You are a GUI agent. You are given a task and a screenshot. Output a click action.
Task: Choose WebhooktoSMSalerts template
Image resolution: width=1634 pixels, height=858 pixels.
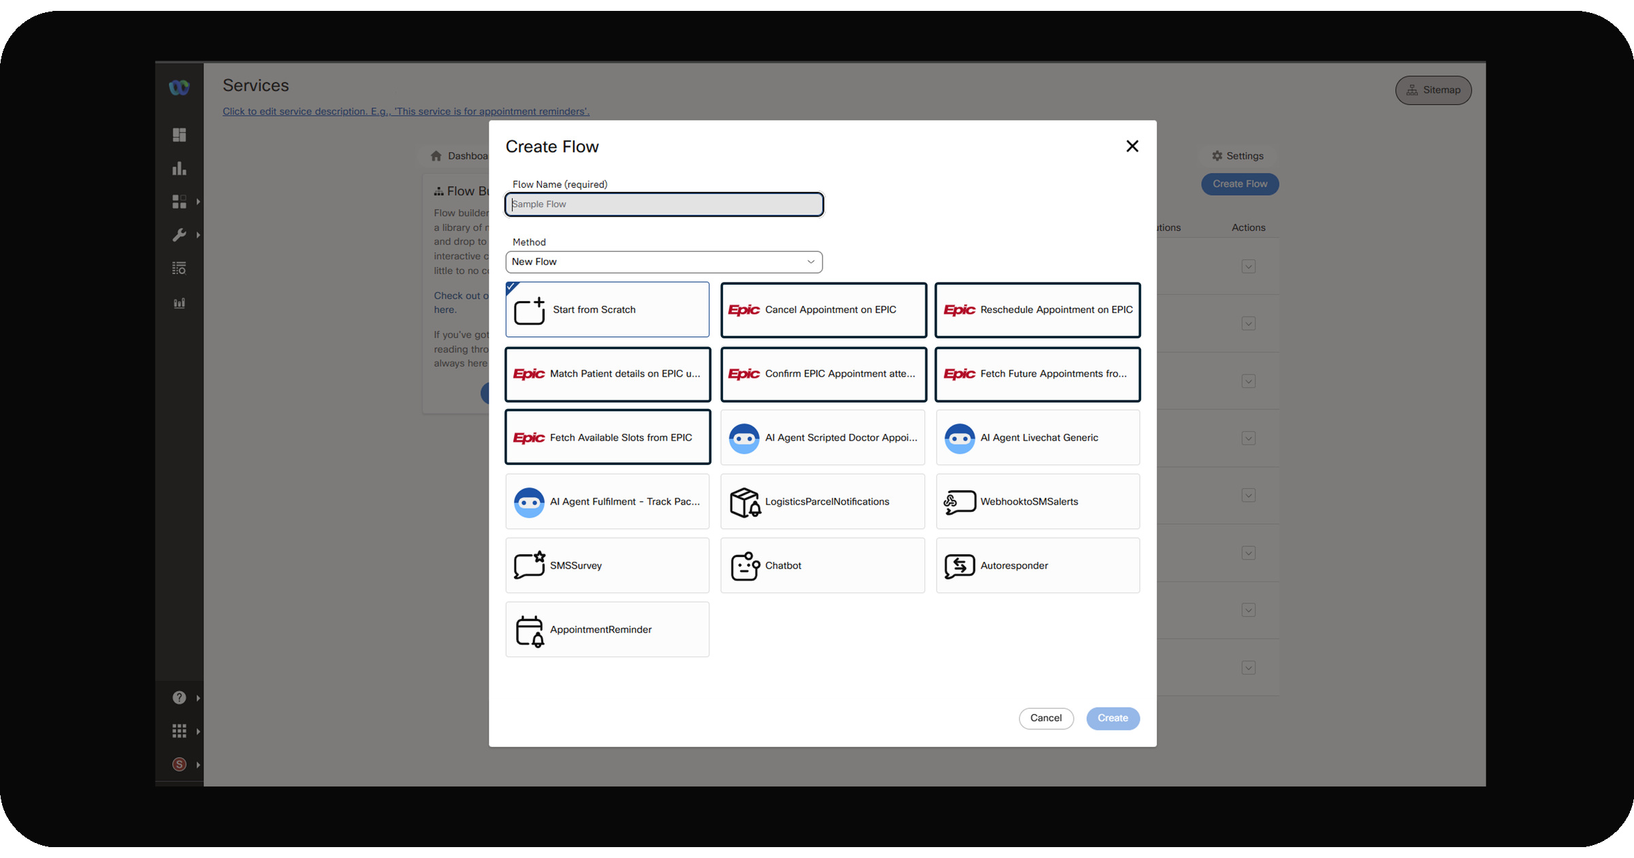1038,502
